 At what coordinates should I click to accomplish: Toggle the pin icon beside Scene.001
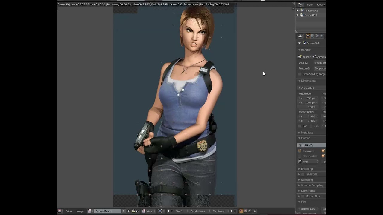click(299, 43)
